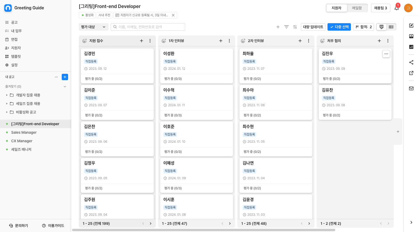Open 1차 인터뷰 column more menu
Viewport: 419px width, 232px height.
click(x=229, y=41)
